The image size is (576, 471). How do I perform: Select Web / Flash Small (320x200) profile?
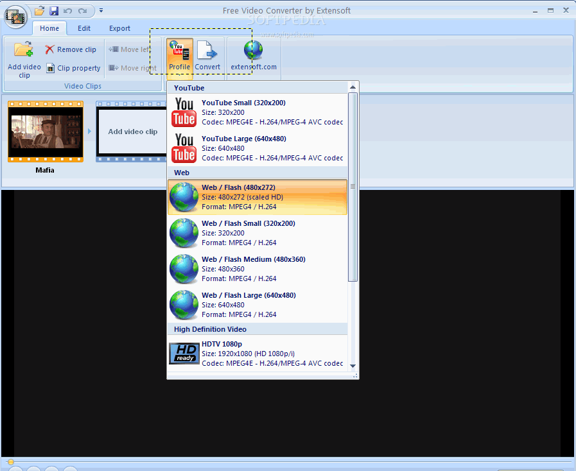(257, 233)
